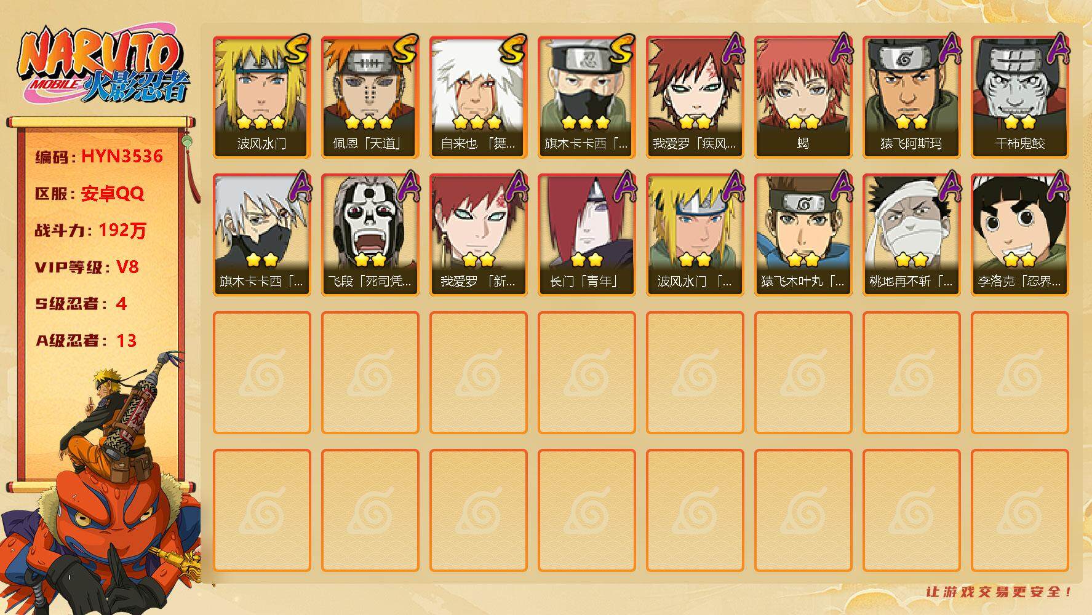
Task: Select the 飞段「死司凭」 ninja card
Action: pos(370,235)
